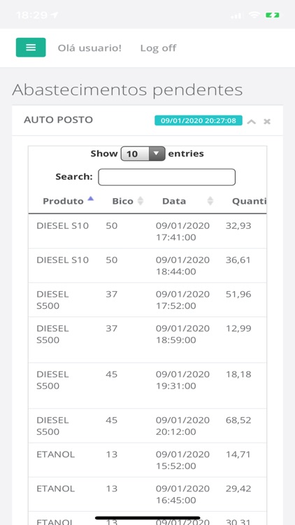Click the Quanti column header
Viewport: 295px width, 525px height.
249,201
